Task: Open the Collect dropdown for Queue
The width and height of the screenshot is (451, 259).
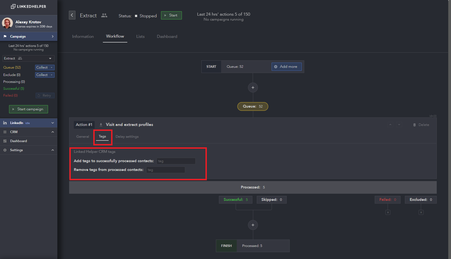Action: click(45, 67)
